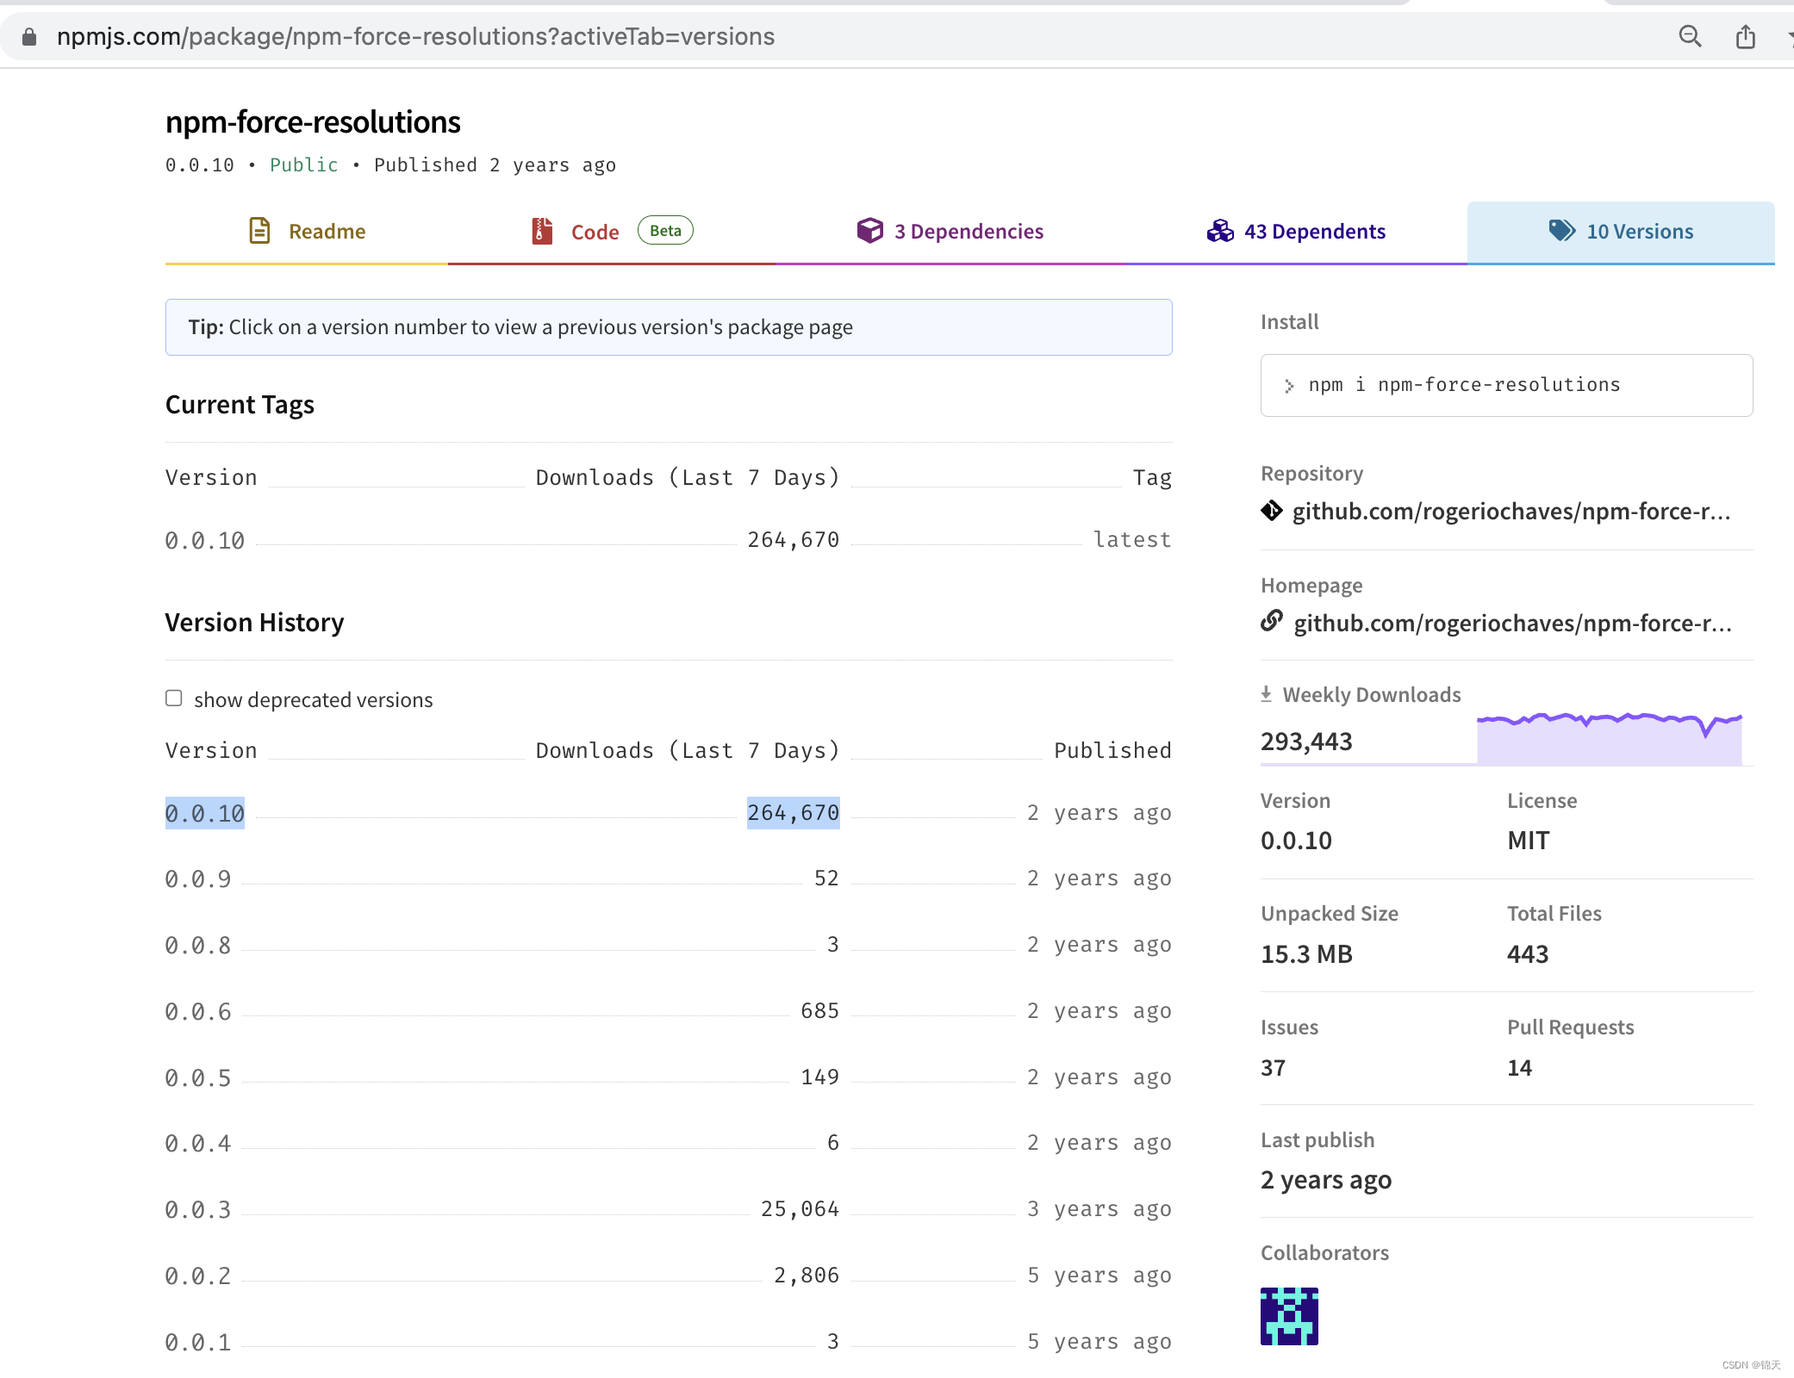
Task: Open version 0.0.1 package page
Action: [198, 1342]
